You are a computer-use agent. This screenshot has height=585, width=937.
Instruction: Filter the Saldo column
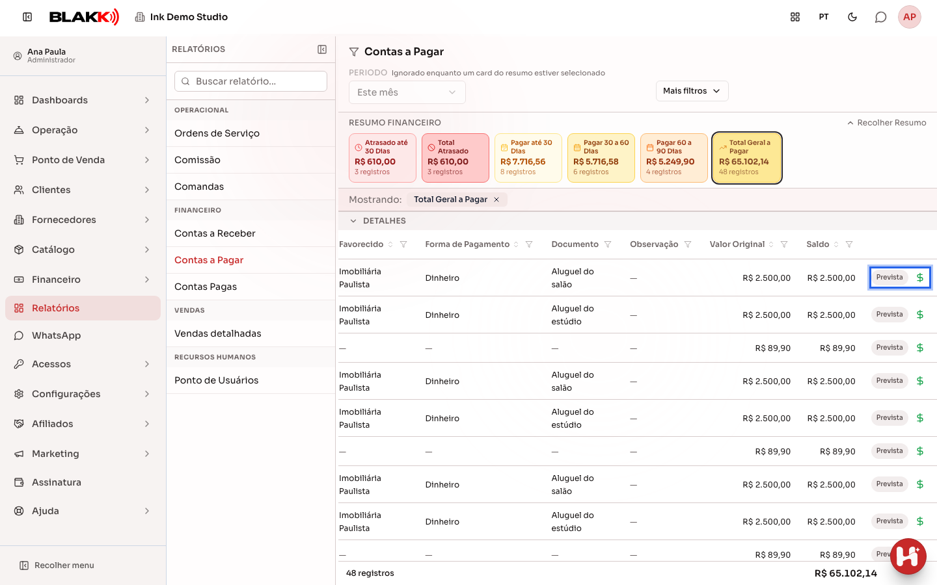click(x=849, y=244)
